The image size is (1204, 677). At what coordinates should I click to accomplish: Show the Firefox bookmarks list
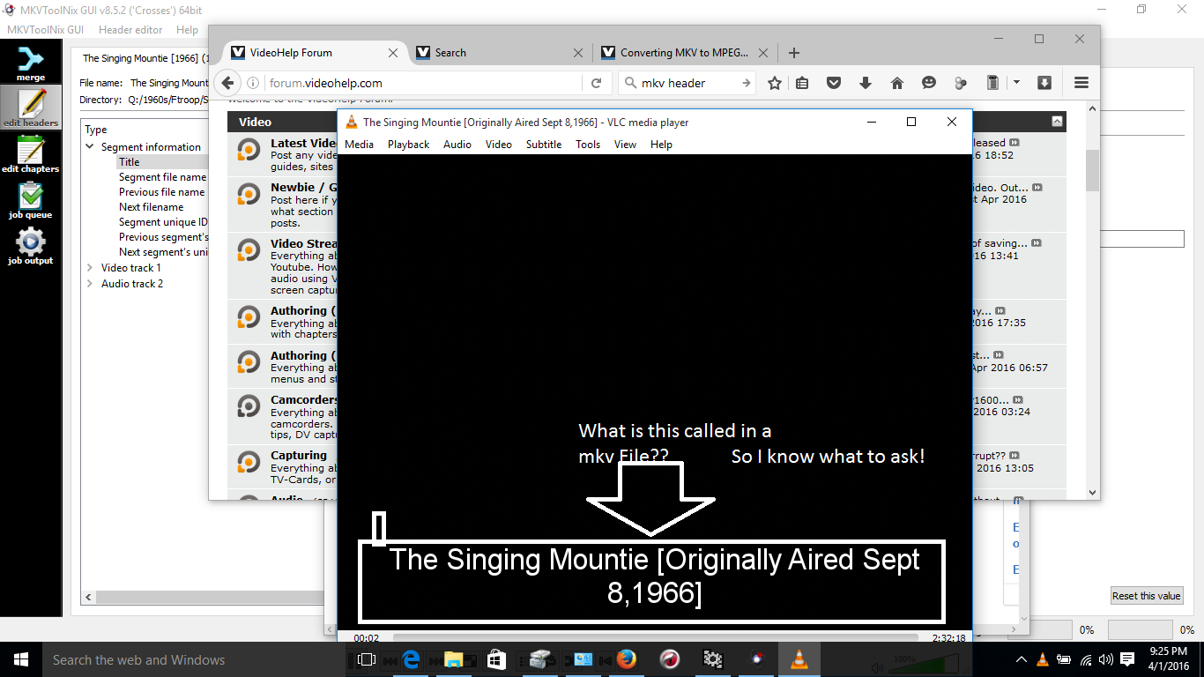(x=802, y=83)
